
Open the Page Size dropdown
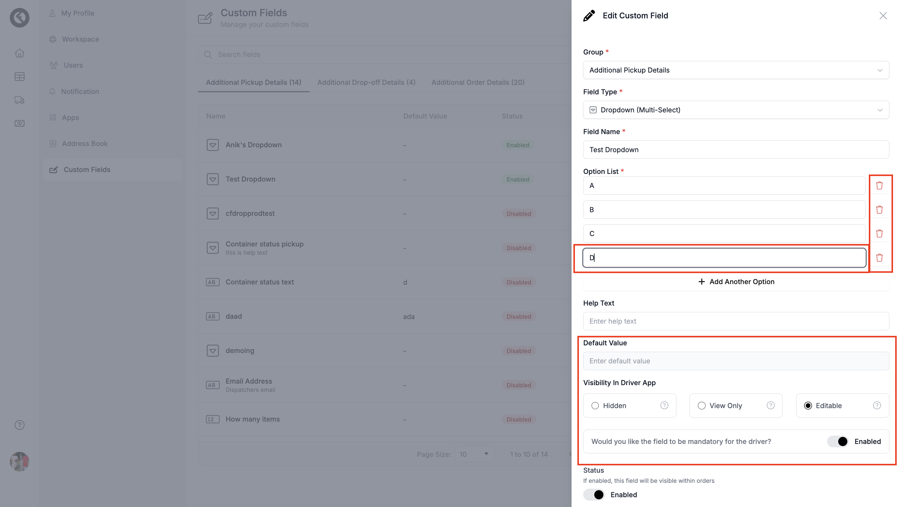pyautogui.click(x=475, y=454)
